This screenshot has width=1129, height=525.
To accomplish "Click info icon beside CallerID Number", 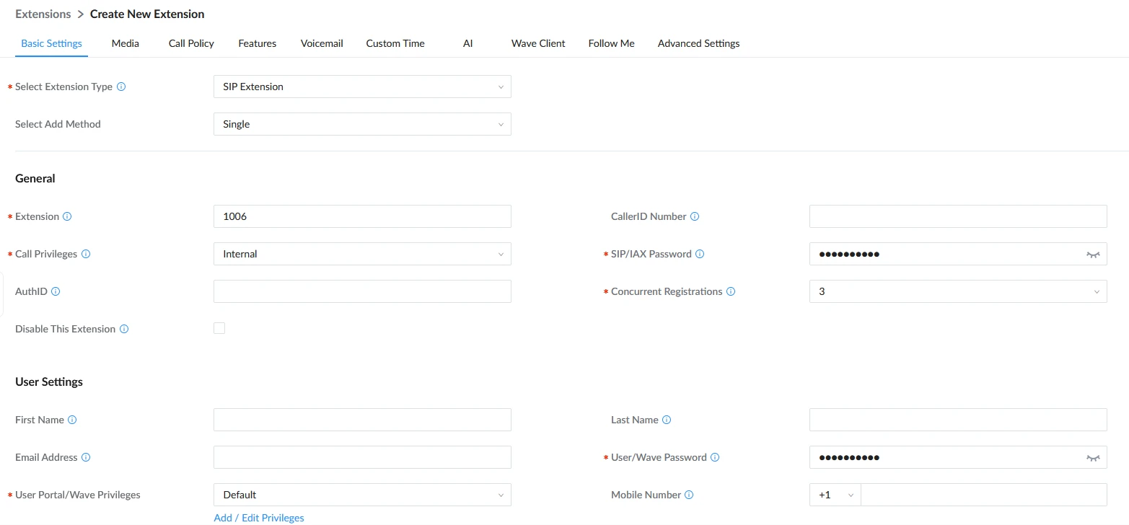I will tap(695, 216).
